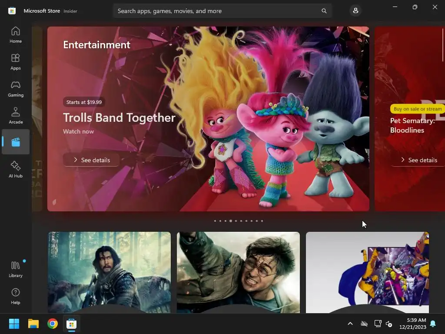445x334 pixels.
Task: Click the muted volume tray icon
Action: click(x=389, y=324)
